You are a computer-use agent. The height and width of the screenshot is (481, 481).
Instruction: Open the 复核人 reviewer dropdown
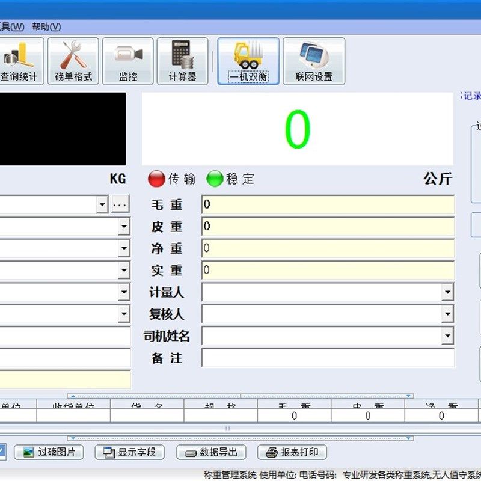[x=448, y=314]
